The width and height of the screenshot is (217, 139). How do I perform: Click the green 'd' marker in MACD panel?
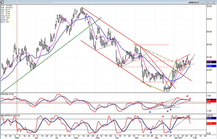click(167, 111)
